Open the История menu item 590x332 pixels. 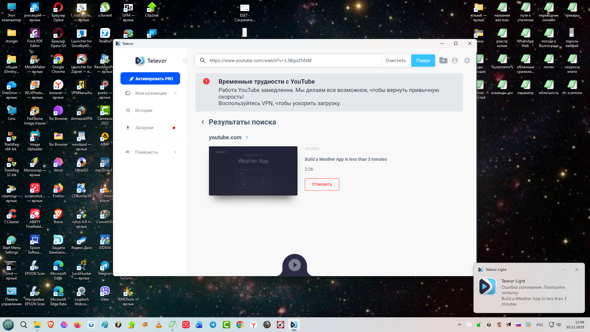pyautogui.click(x=144, y=110)
